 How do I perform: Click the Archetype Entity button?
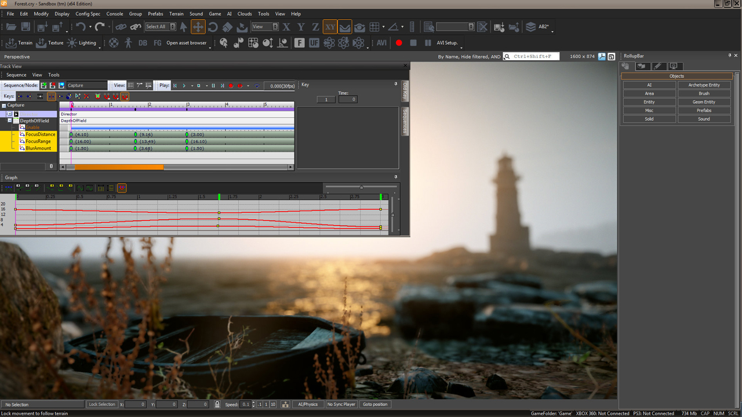tap(704, 85)
